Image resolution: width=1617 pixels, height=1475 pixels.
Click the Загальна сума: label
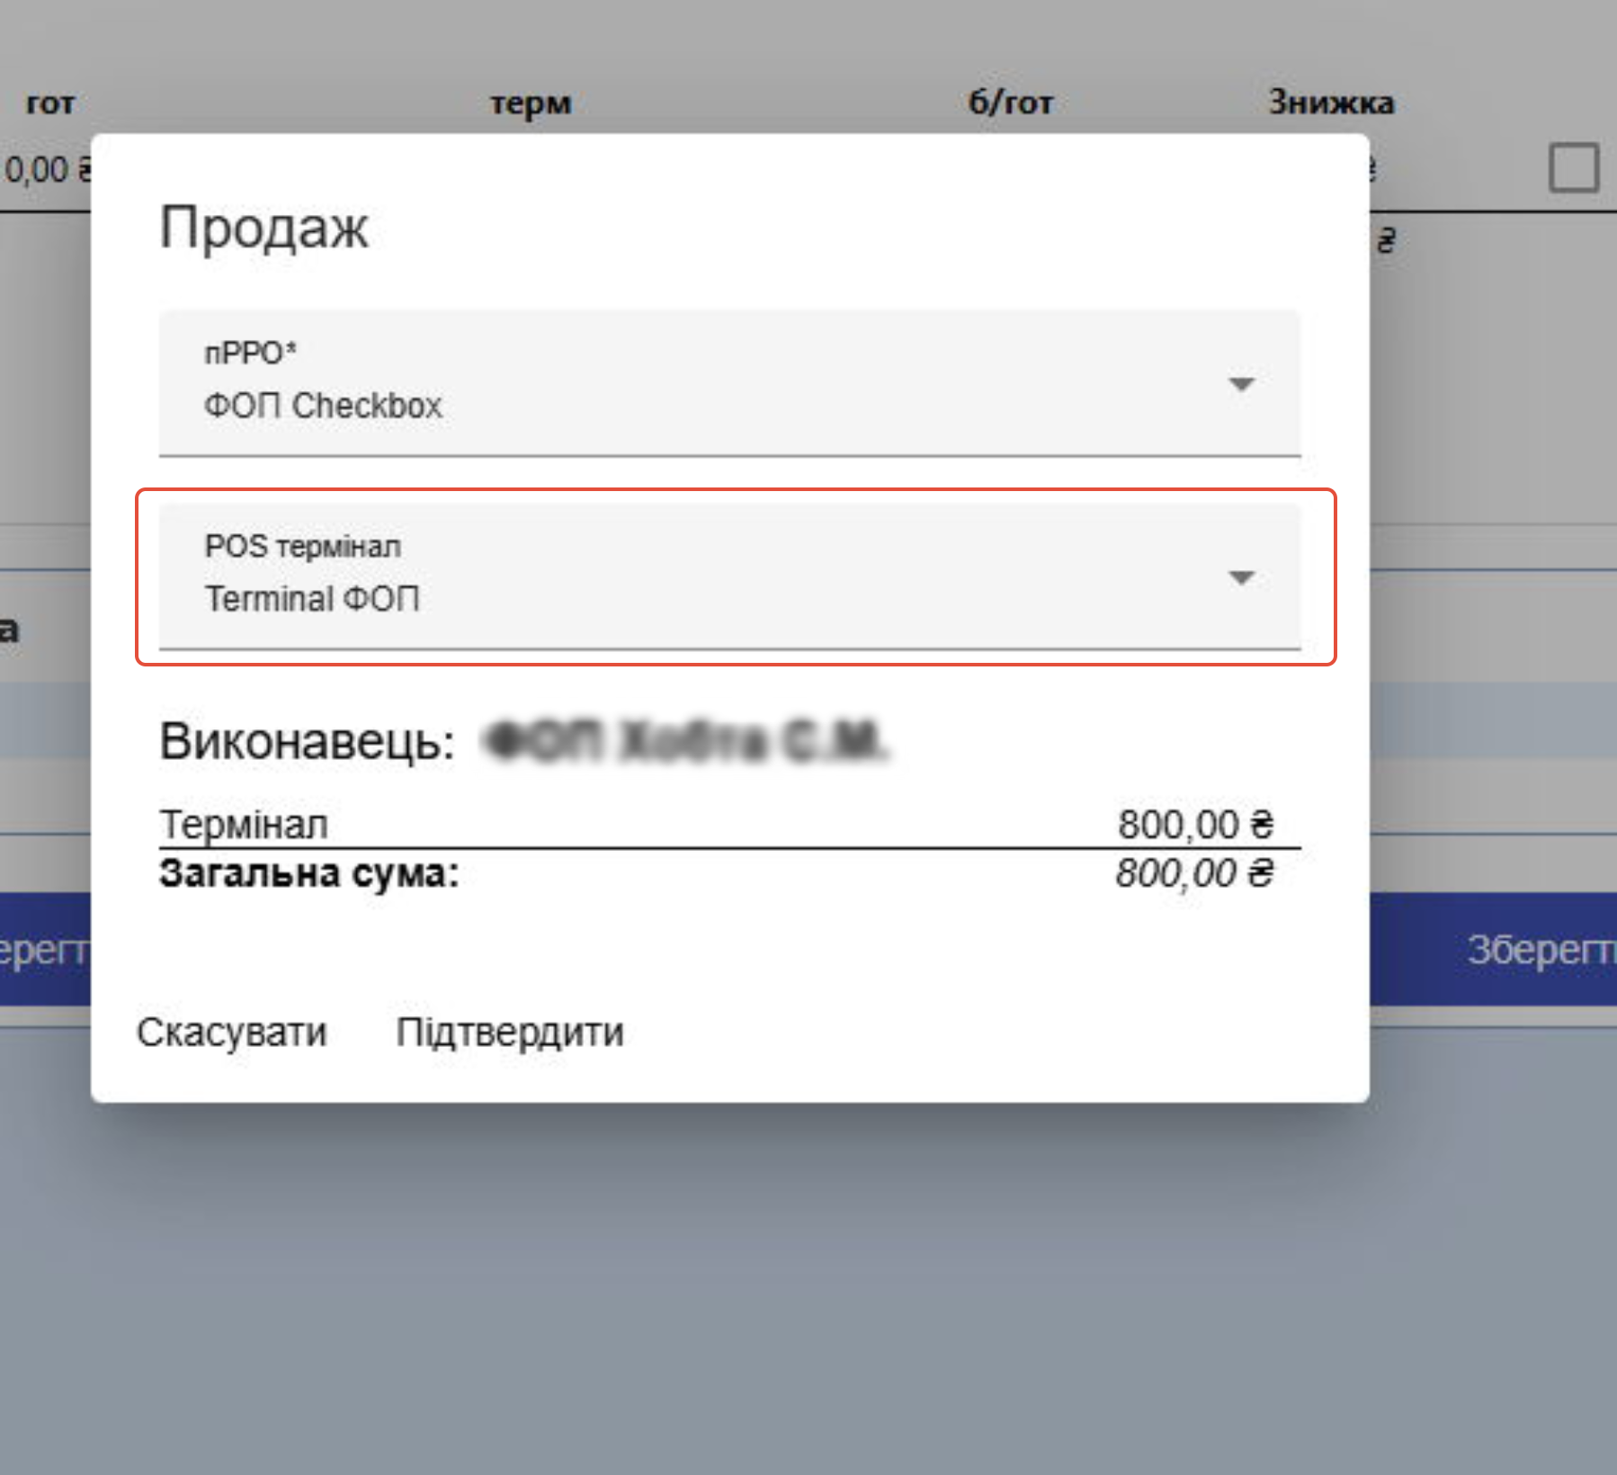click(x=309, y=873)
